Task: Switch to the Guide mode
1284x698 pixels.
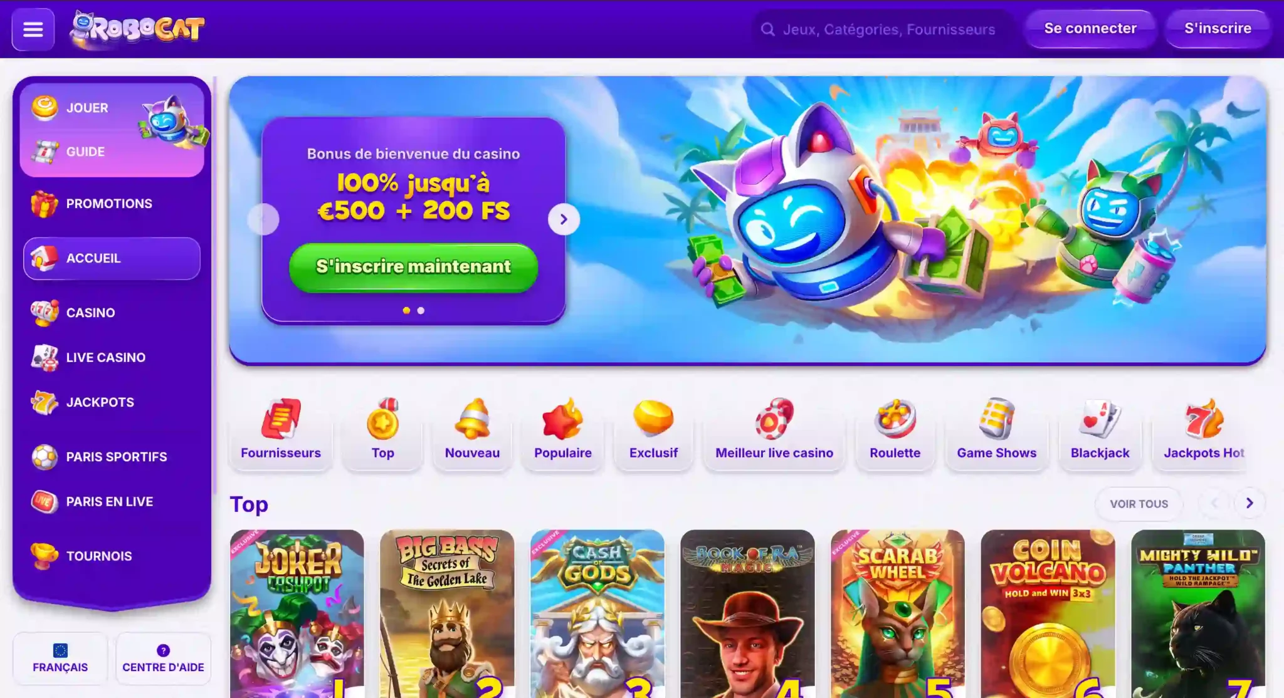Action: (x=86, y=152)
